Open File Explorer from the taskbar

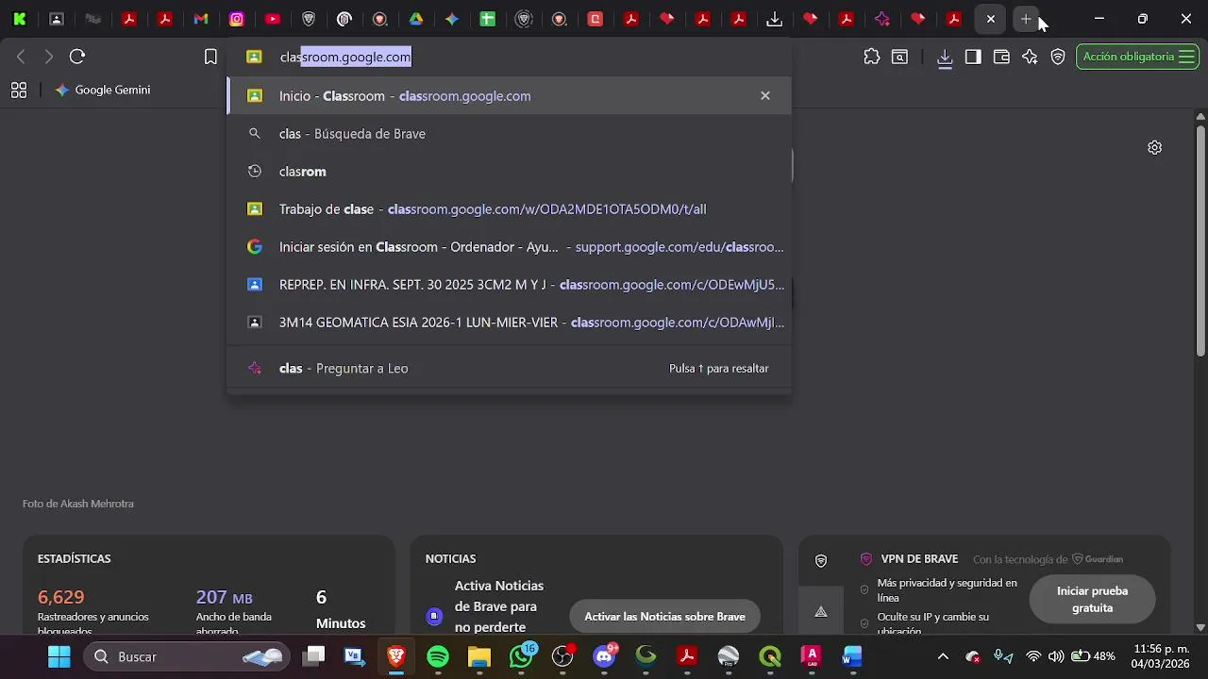pos(479,656)
